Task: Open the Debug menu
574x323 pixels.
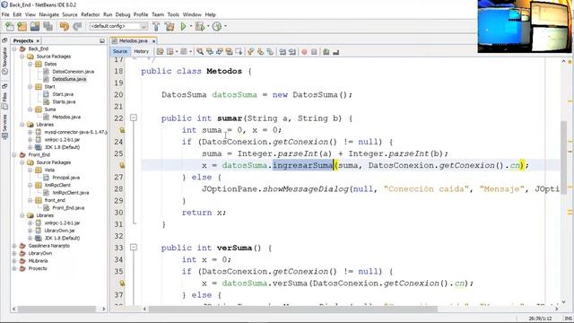Action: pos(123,14)
